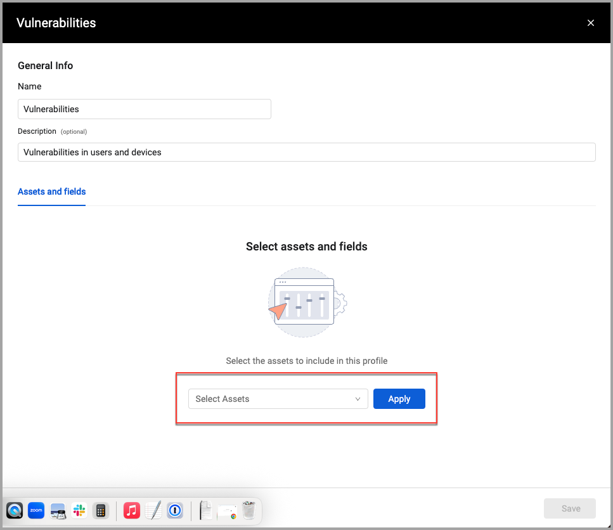
Task: Close the Vulnerabilities dialog
Action: (591, 23)
